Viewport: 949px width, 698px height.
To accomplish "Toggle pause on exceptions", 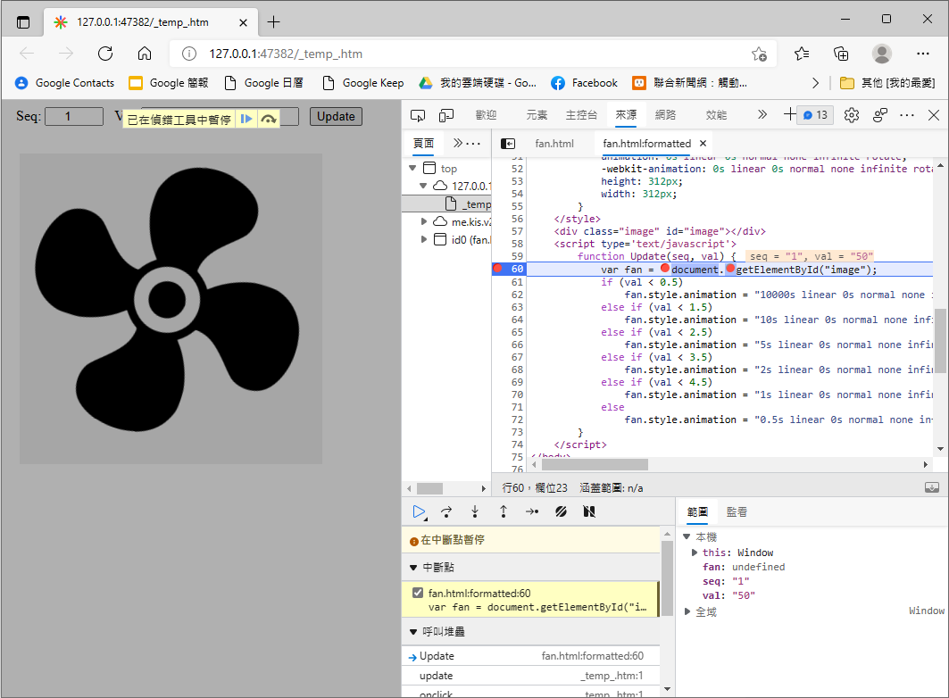I will tap(589, 511).
